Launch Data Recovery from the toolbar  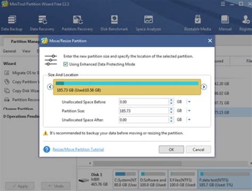tap(42, 23)
